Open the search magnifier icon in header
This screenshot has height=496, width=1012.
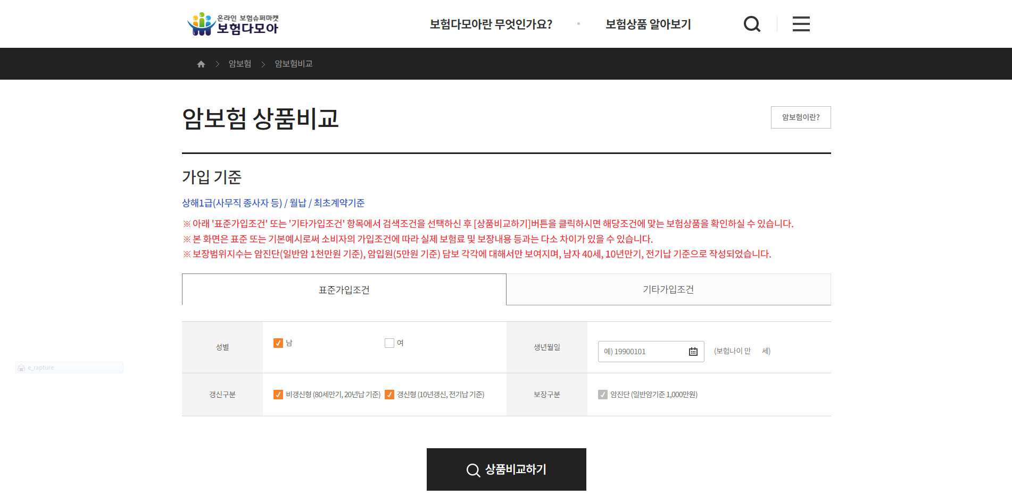click(751, 24)
